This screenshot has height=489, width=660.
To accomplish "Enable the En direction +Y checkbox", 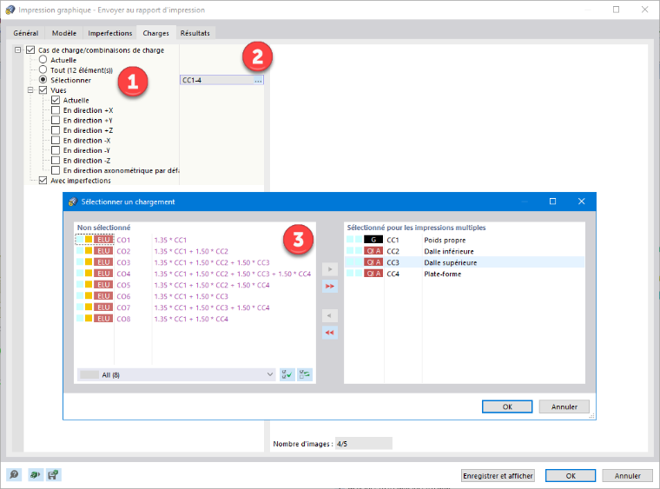I will click(x=56, y=121).
